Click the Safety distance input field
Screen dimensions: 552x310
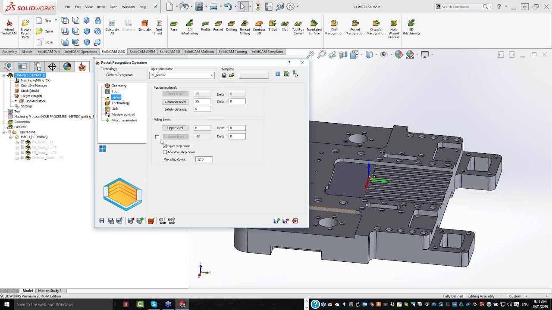(202, 109)
